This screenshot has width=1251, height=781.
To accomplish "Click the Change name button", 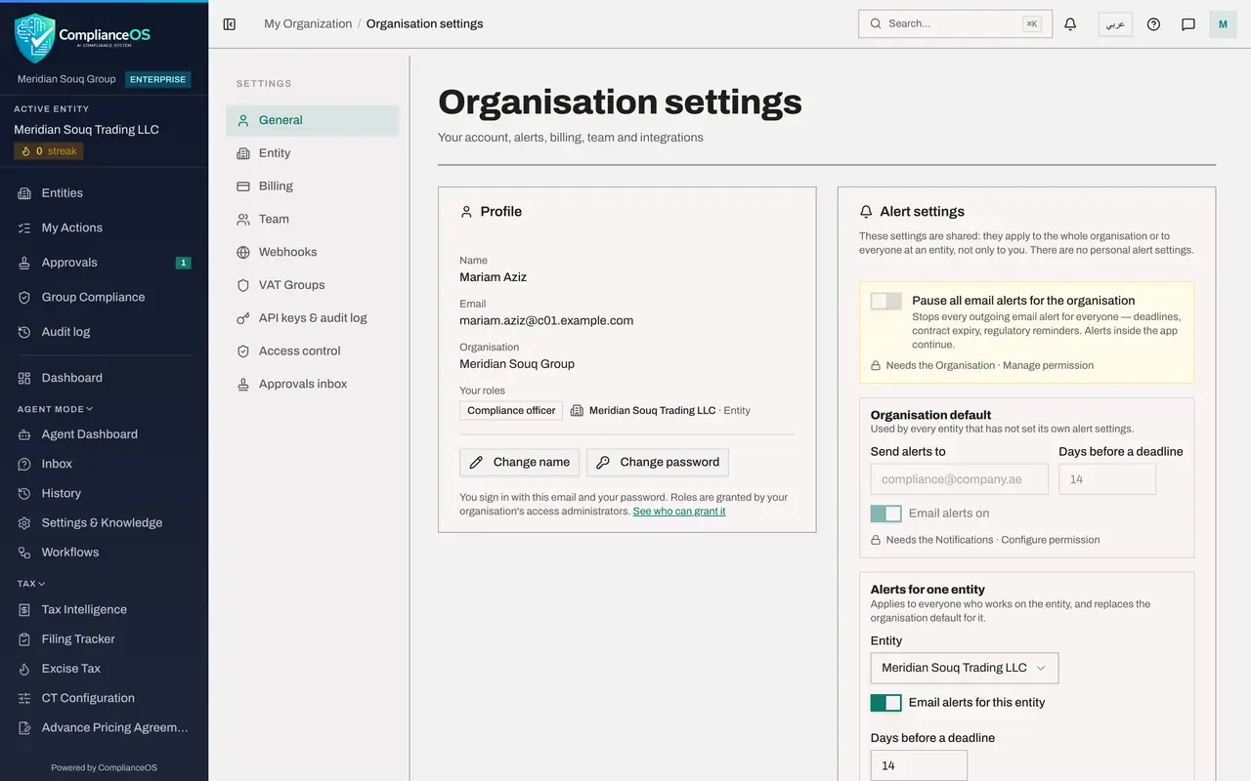I will click(x=520, y=463).
